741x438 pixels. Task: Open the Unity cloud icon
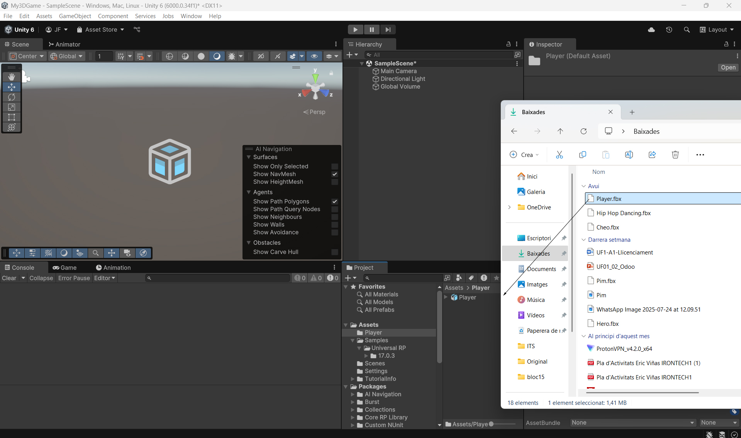coord(651,30)
